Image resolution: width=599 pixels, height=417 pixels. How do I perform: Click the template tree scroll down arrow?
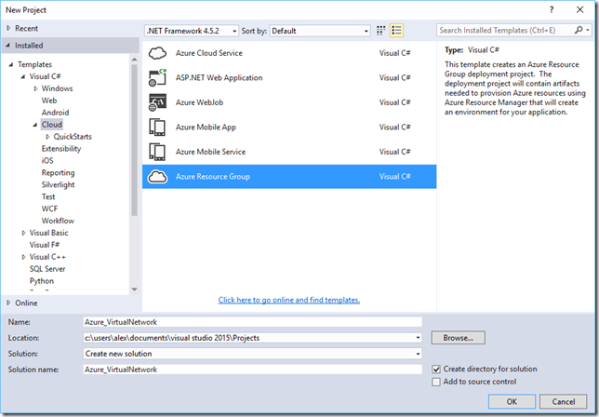[x=134, y=289]
